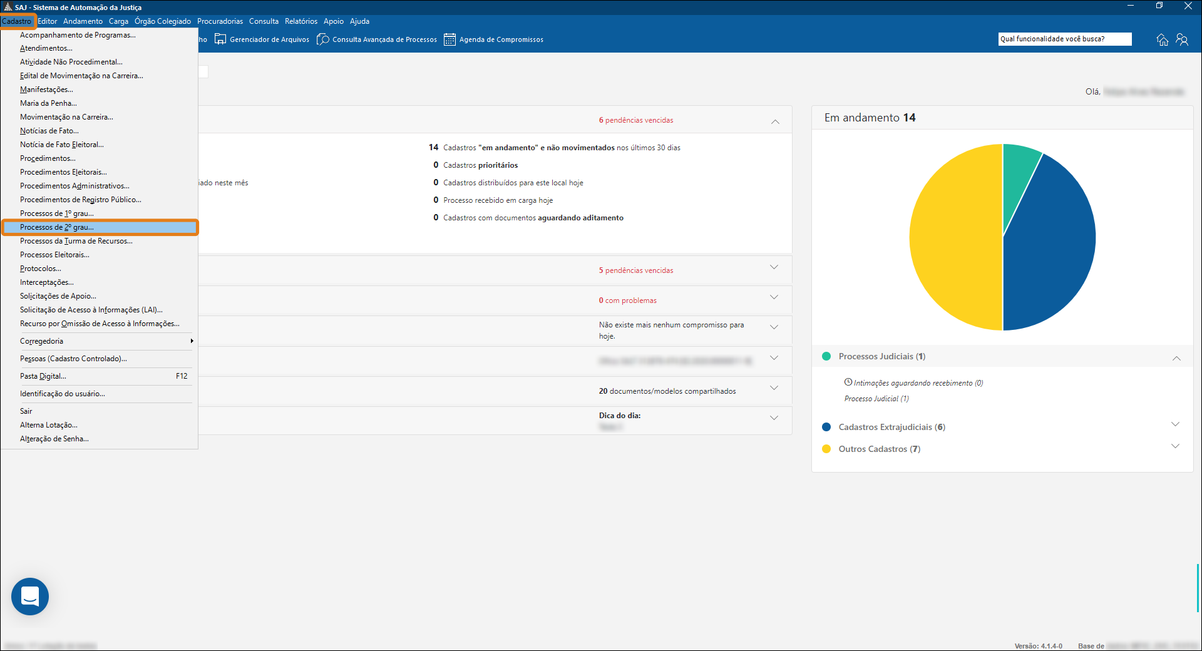Click the Versão: 4.1.4-0 status text
1202x651 pixels.
click(1039, 646)
